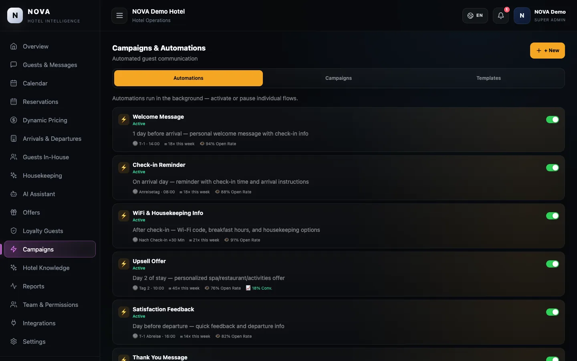
Task: Open the notifications bell
Action: [501, 16]
